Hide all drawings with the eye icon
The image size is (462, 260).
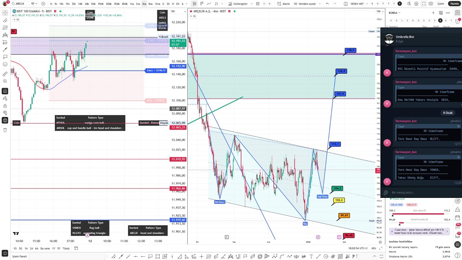click(x=5, y=113)
